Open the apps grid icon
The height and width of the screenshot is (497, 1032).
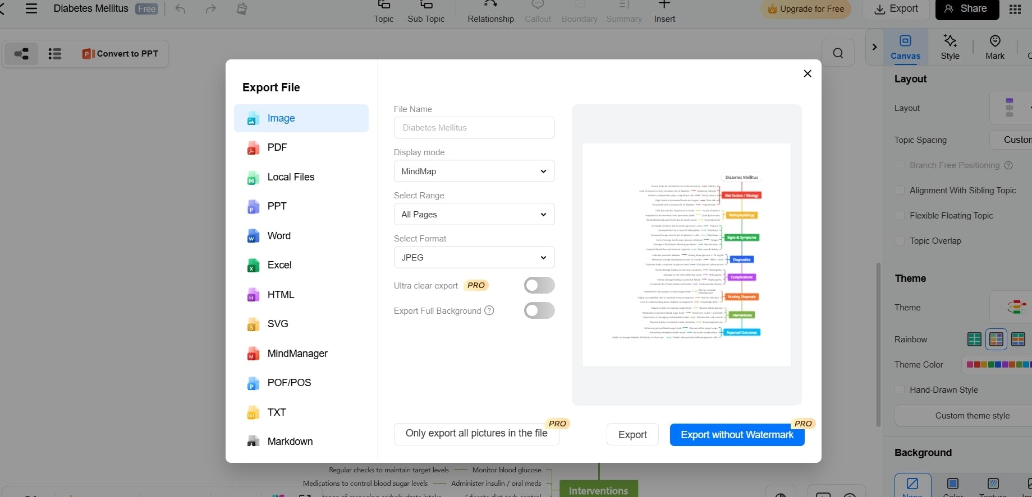(x=1015, y=9)
